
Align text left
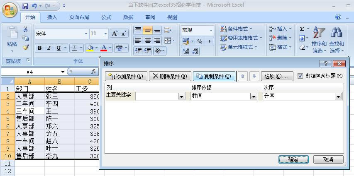click(138, 41)
